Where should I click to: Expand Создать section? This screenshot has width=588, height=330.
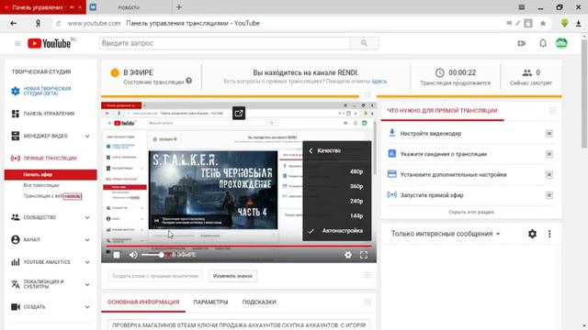coord(87,307)
